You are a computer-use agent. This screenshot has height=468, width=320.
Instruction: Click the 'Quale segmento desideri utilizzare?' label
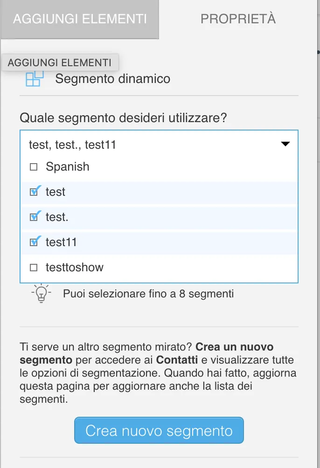123,118
